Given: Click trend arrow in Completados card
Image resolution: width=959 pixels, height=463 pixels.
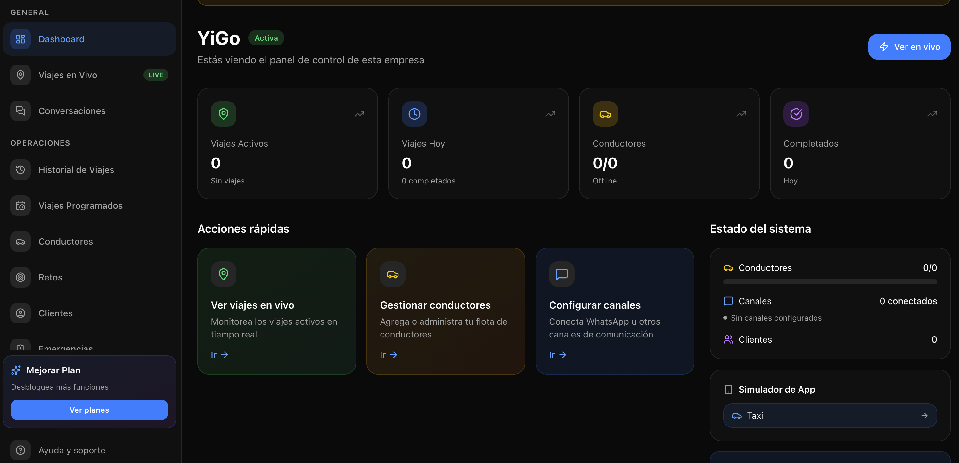Looking at the screenshot, I should coord(932,114).
